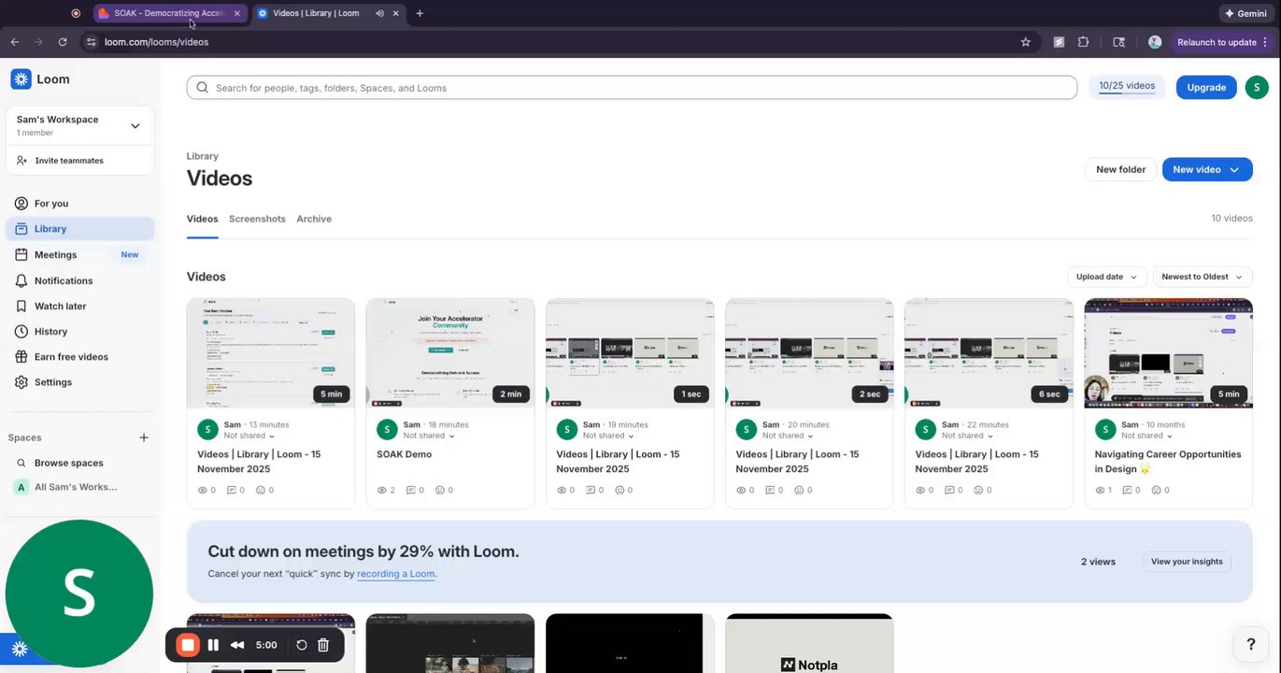Restart the recording

point(302,645)
